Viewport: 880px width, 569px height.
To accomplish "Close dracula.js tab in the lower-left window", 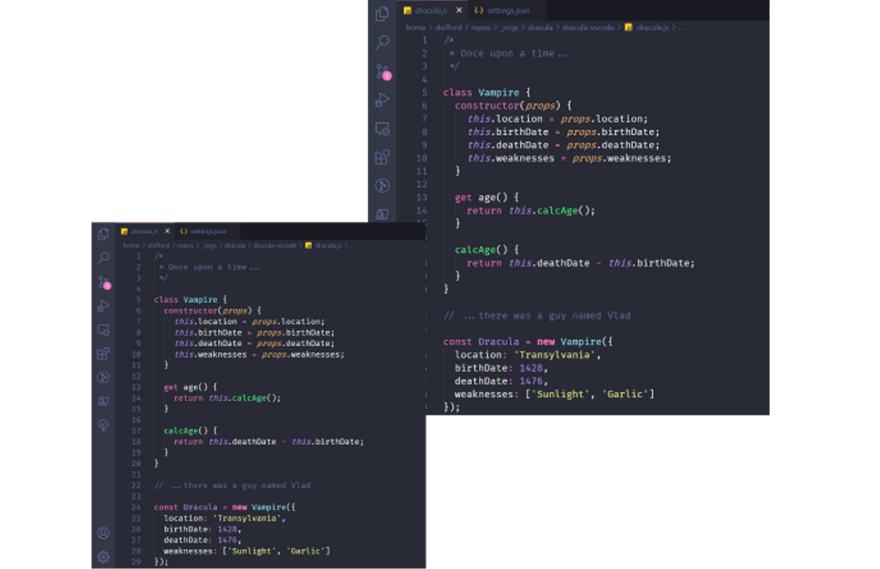I will [167, 231].
